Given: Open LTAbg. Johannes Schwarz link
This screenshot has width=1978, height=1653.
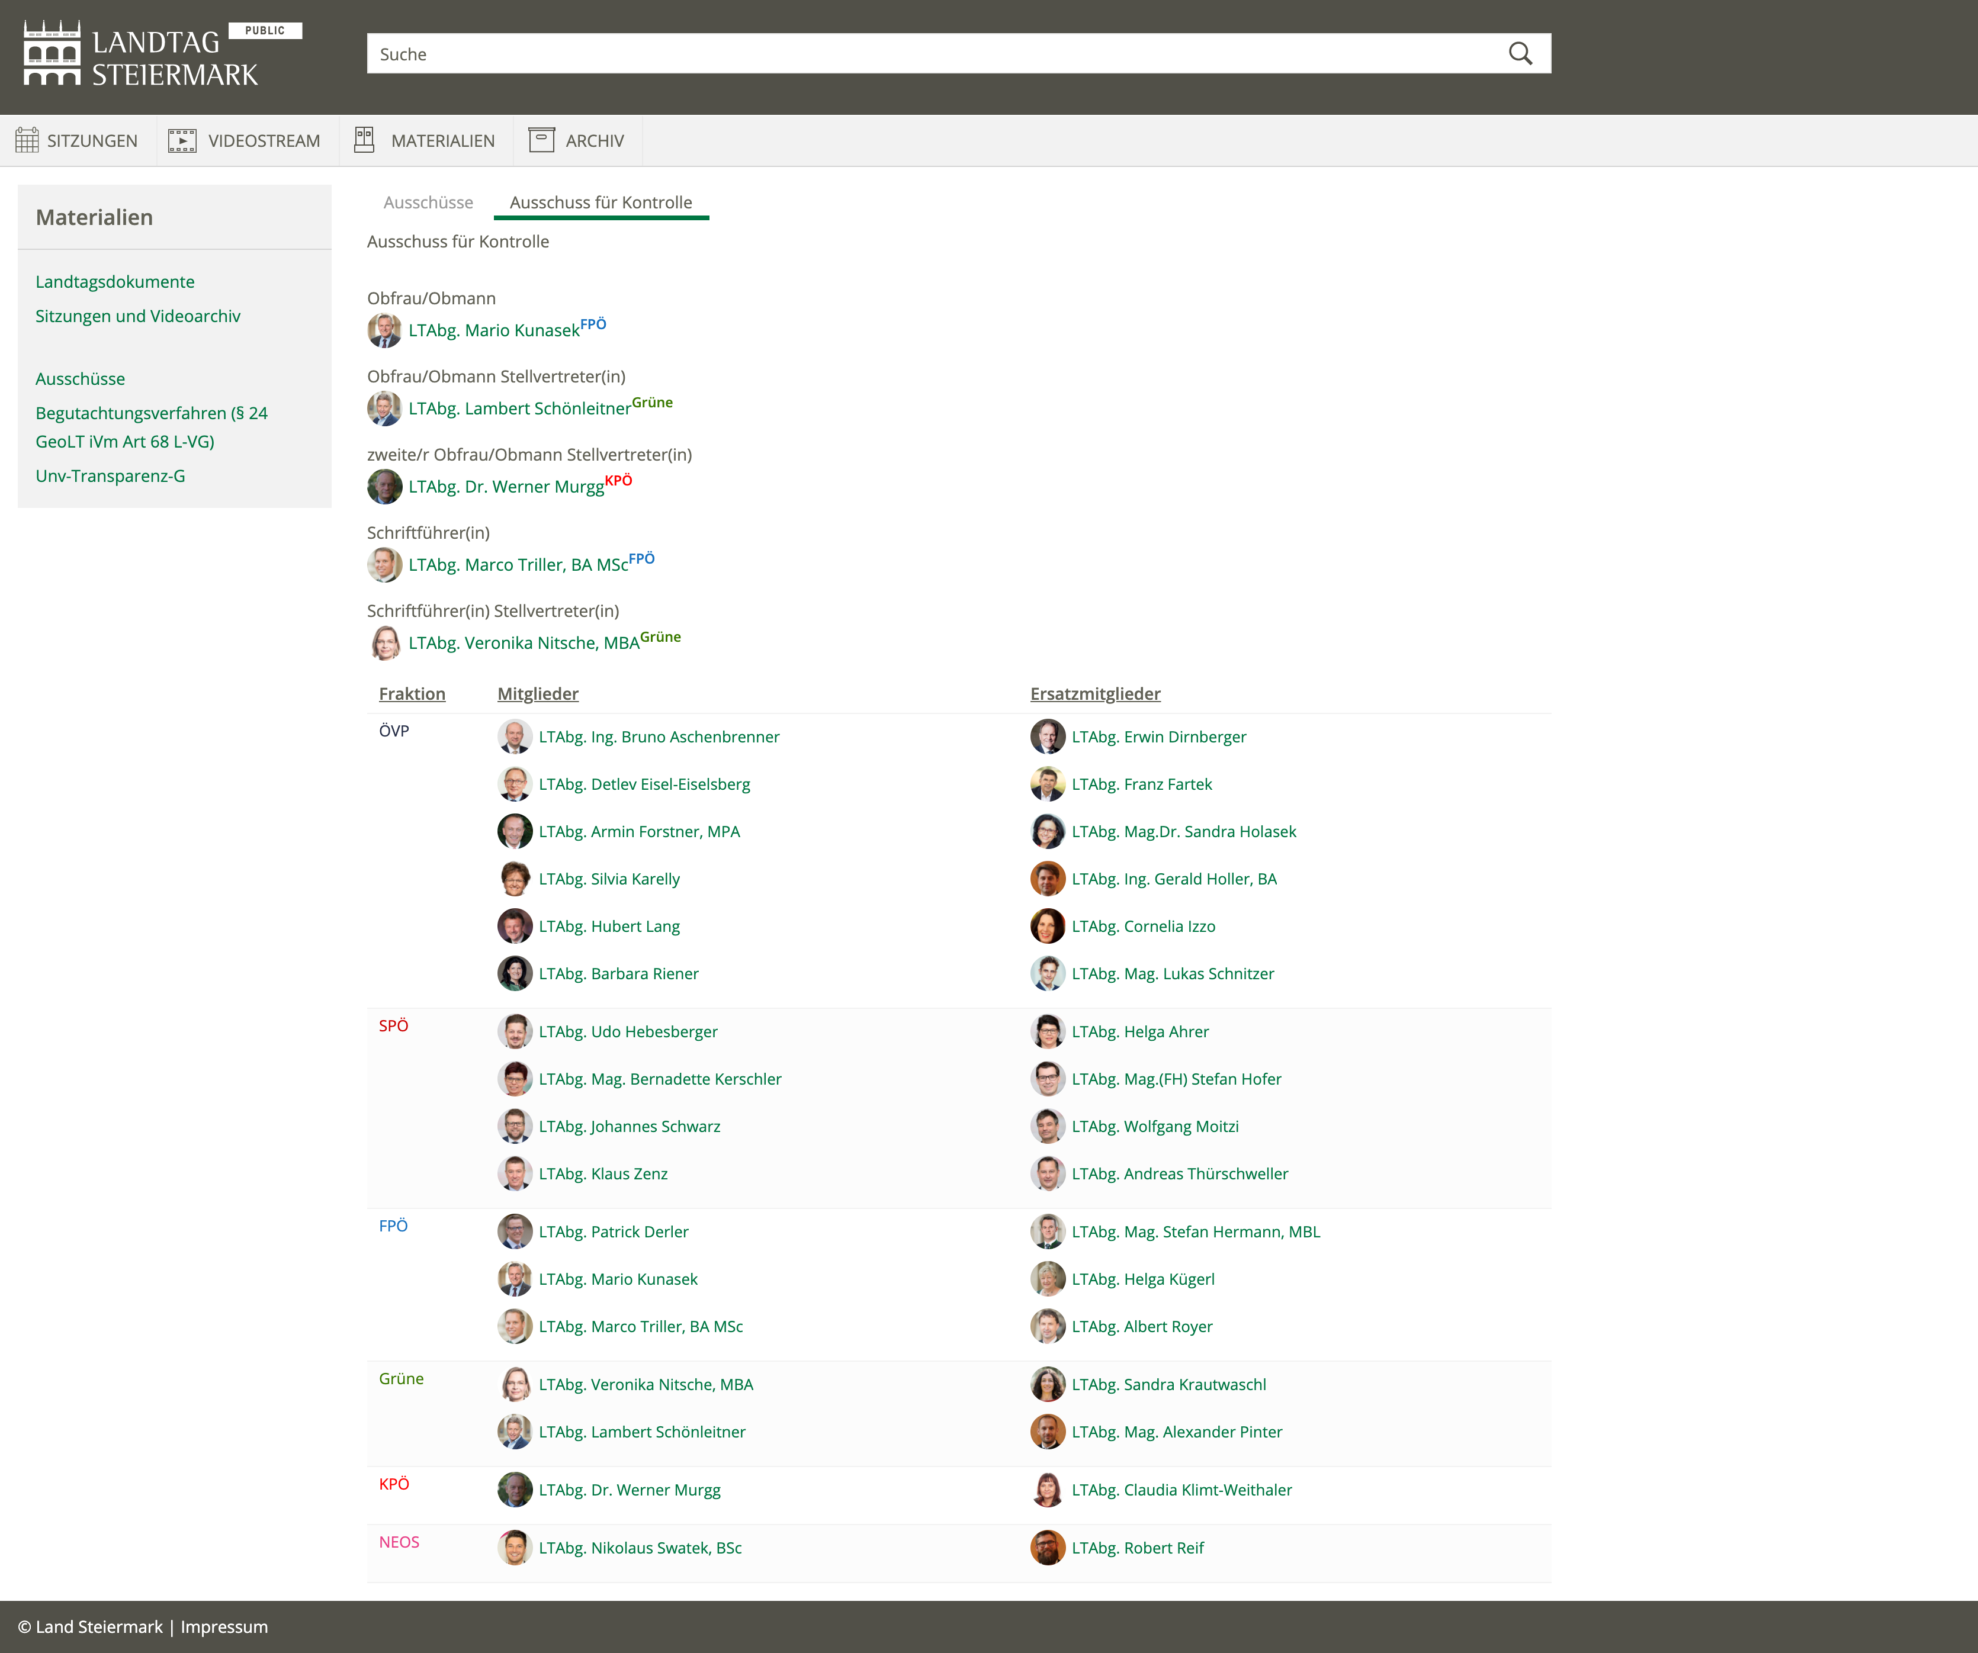Looking at the screenshot, I should (629, 1127).
